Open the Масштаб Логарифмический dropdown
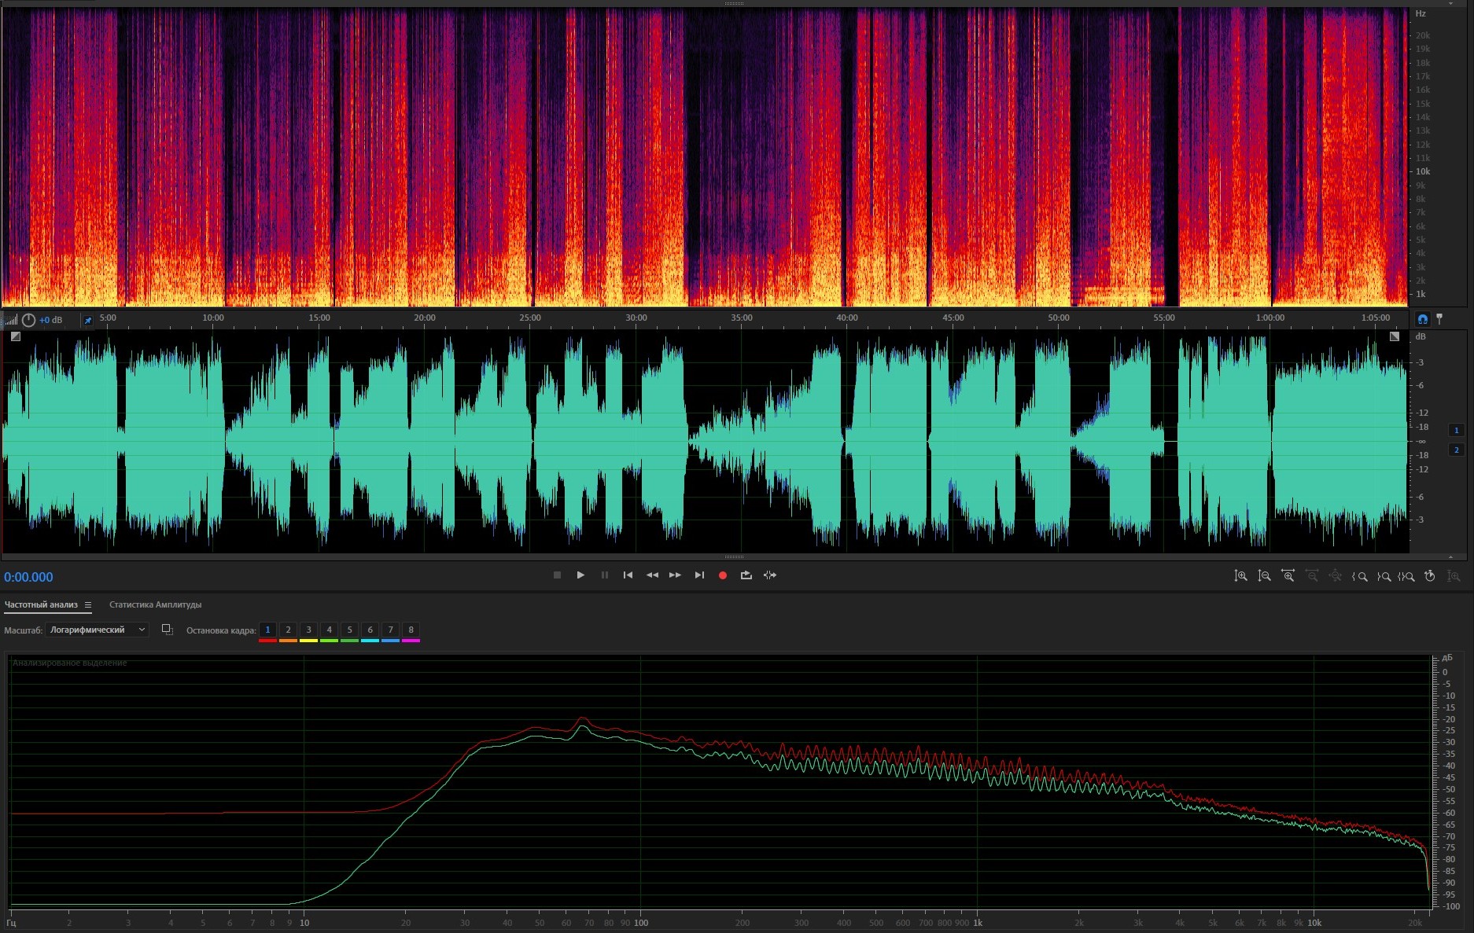Image resolution: width=1474 pixels, height=933 pixels. point(97,630)
